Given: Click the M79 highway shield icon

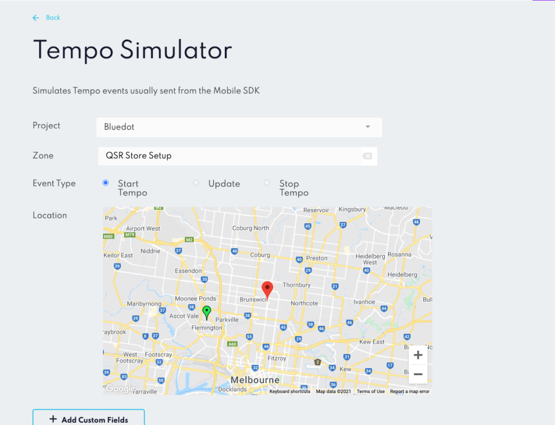Looking at the screenshot, I should [130, 235].
